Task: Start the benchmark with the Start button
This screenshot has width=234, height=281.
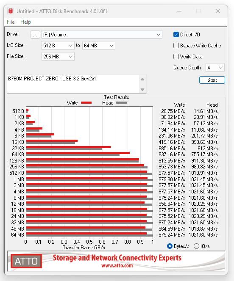Action: [212, 80]
